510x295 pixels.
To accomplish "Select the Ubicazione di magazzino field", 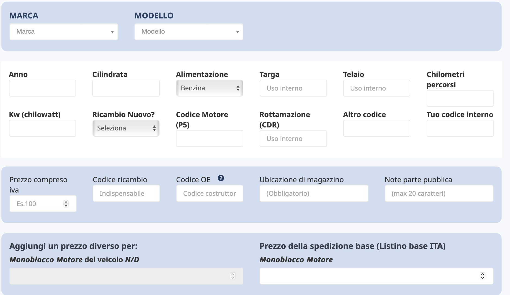I will tap(314, 193).
